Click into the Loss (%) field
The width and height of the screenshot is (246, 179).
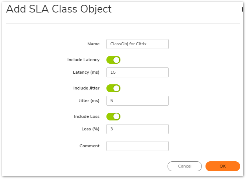[x=137, y=129]
